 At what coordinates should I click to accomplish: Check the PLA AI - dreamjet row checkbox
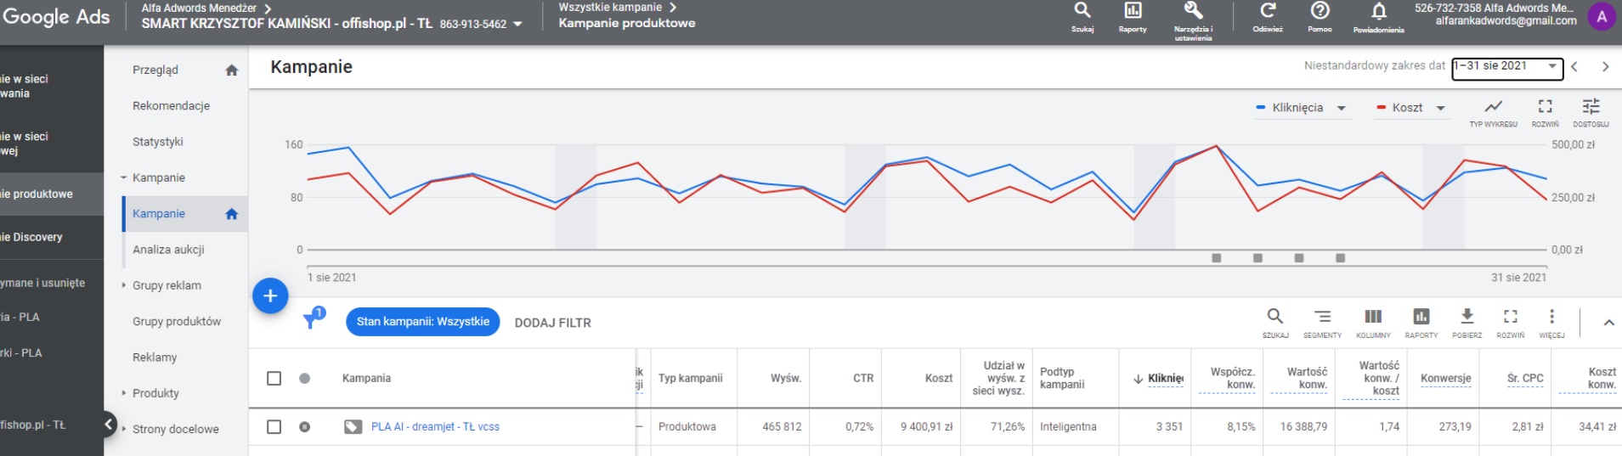coord(274,426)
